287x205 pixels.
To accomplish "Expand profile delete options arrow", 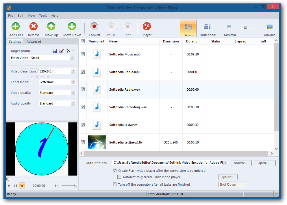I will pos(73,51).
